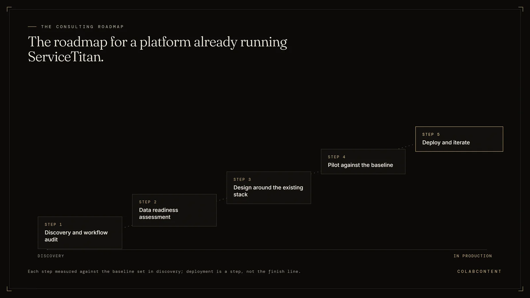Click the 'STEP 2' label

pos(148,202)
